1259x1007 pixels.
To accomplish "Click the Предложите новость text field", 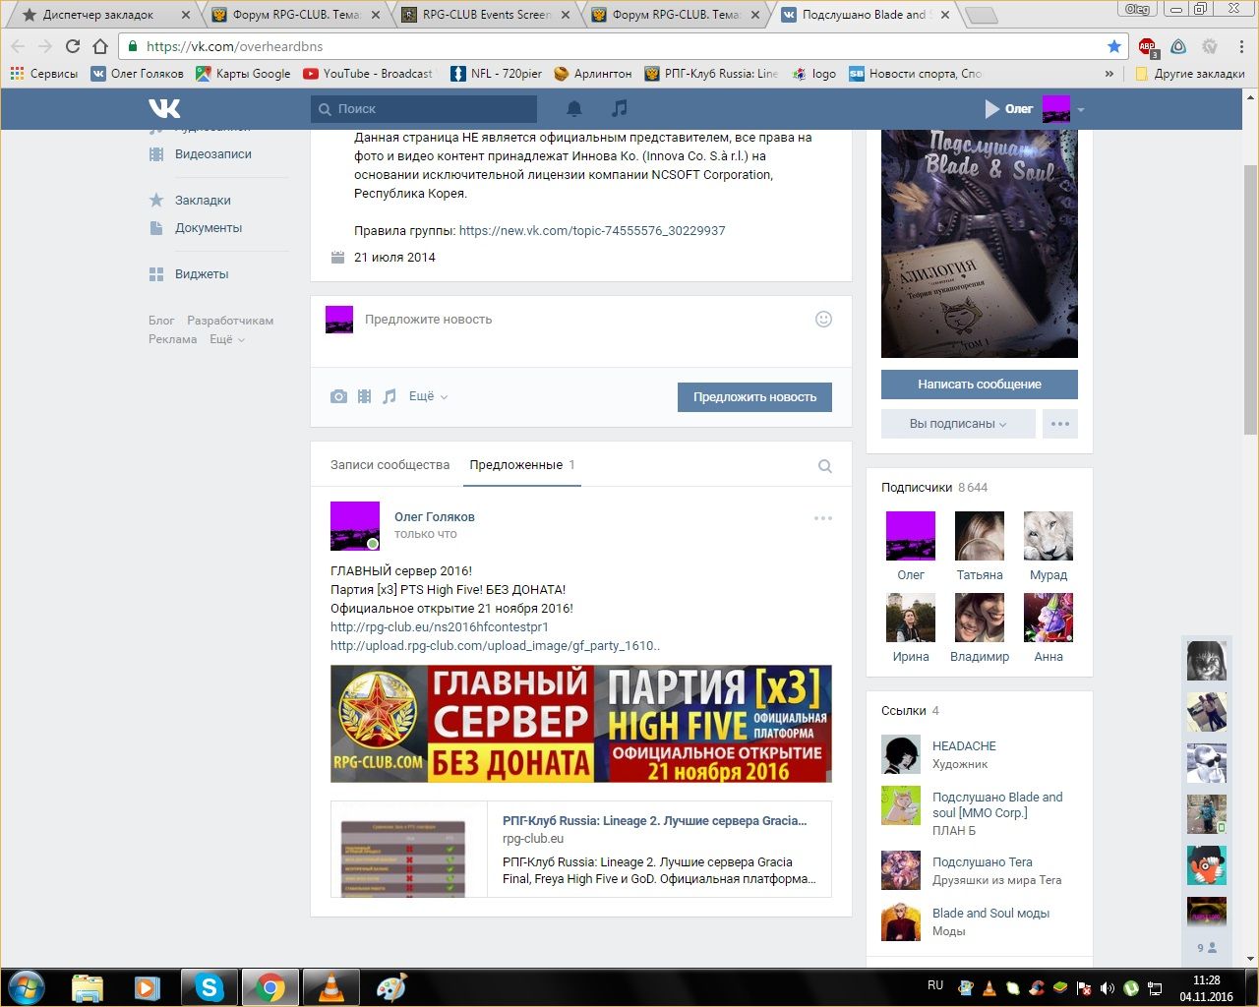I will (580, 320).
